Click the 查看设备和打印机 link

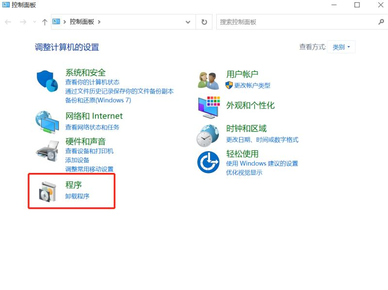click(x=89, y=151)
